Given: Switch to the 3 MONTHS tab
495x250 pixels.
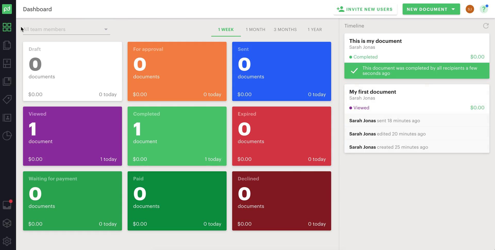Looking at the screenshot, I should pos(285,29).
